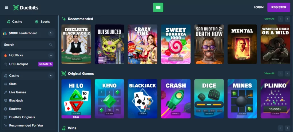Open View All for Recommended games
Screen dimensions: 293x132
pyautogui.click(x=269, y=19)
